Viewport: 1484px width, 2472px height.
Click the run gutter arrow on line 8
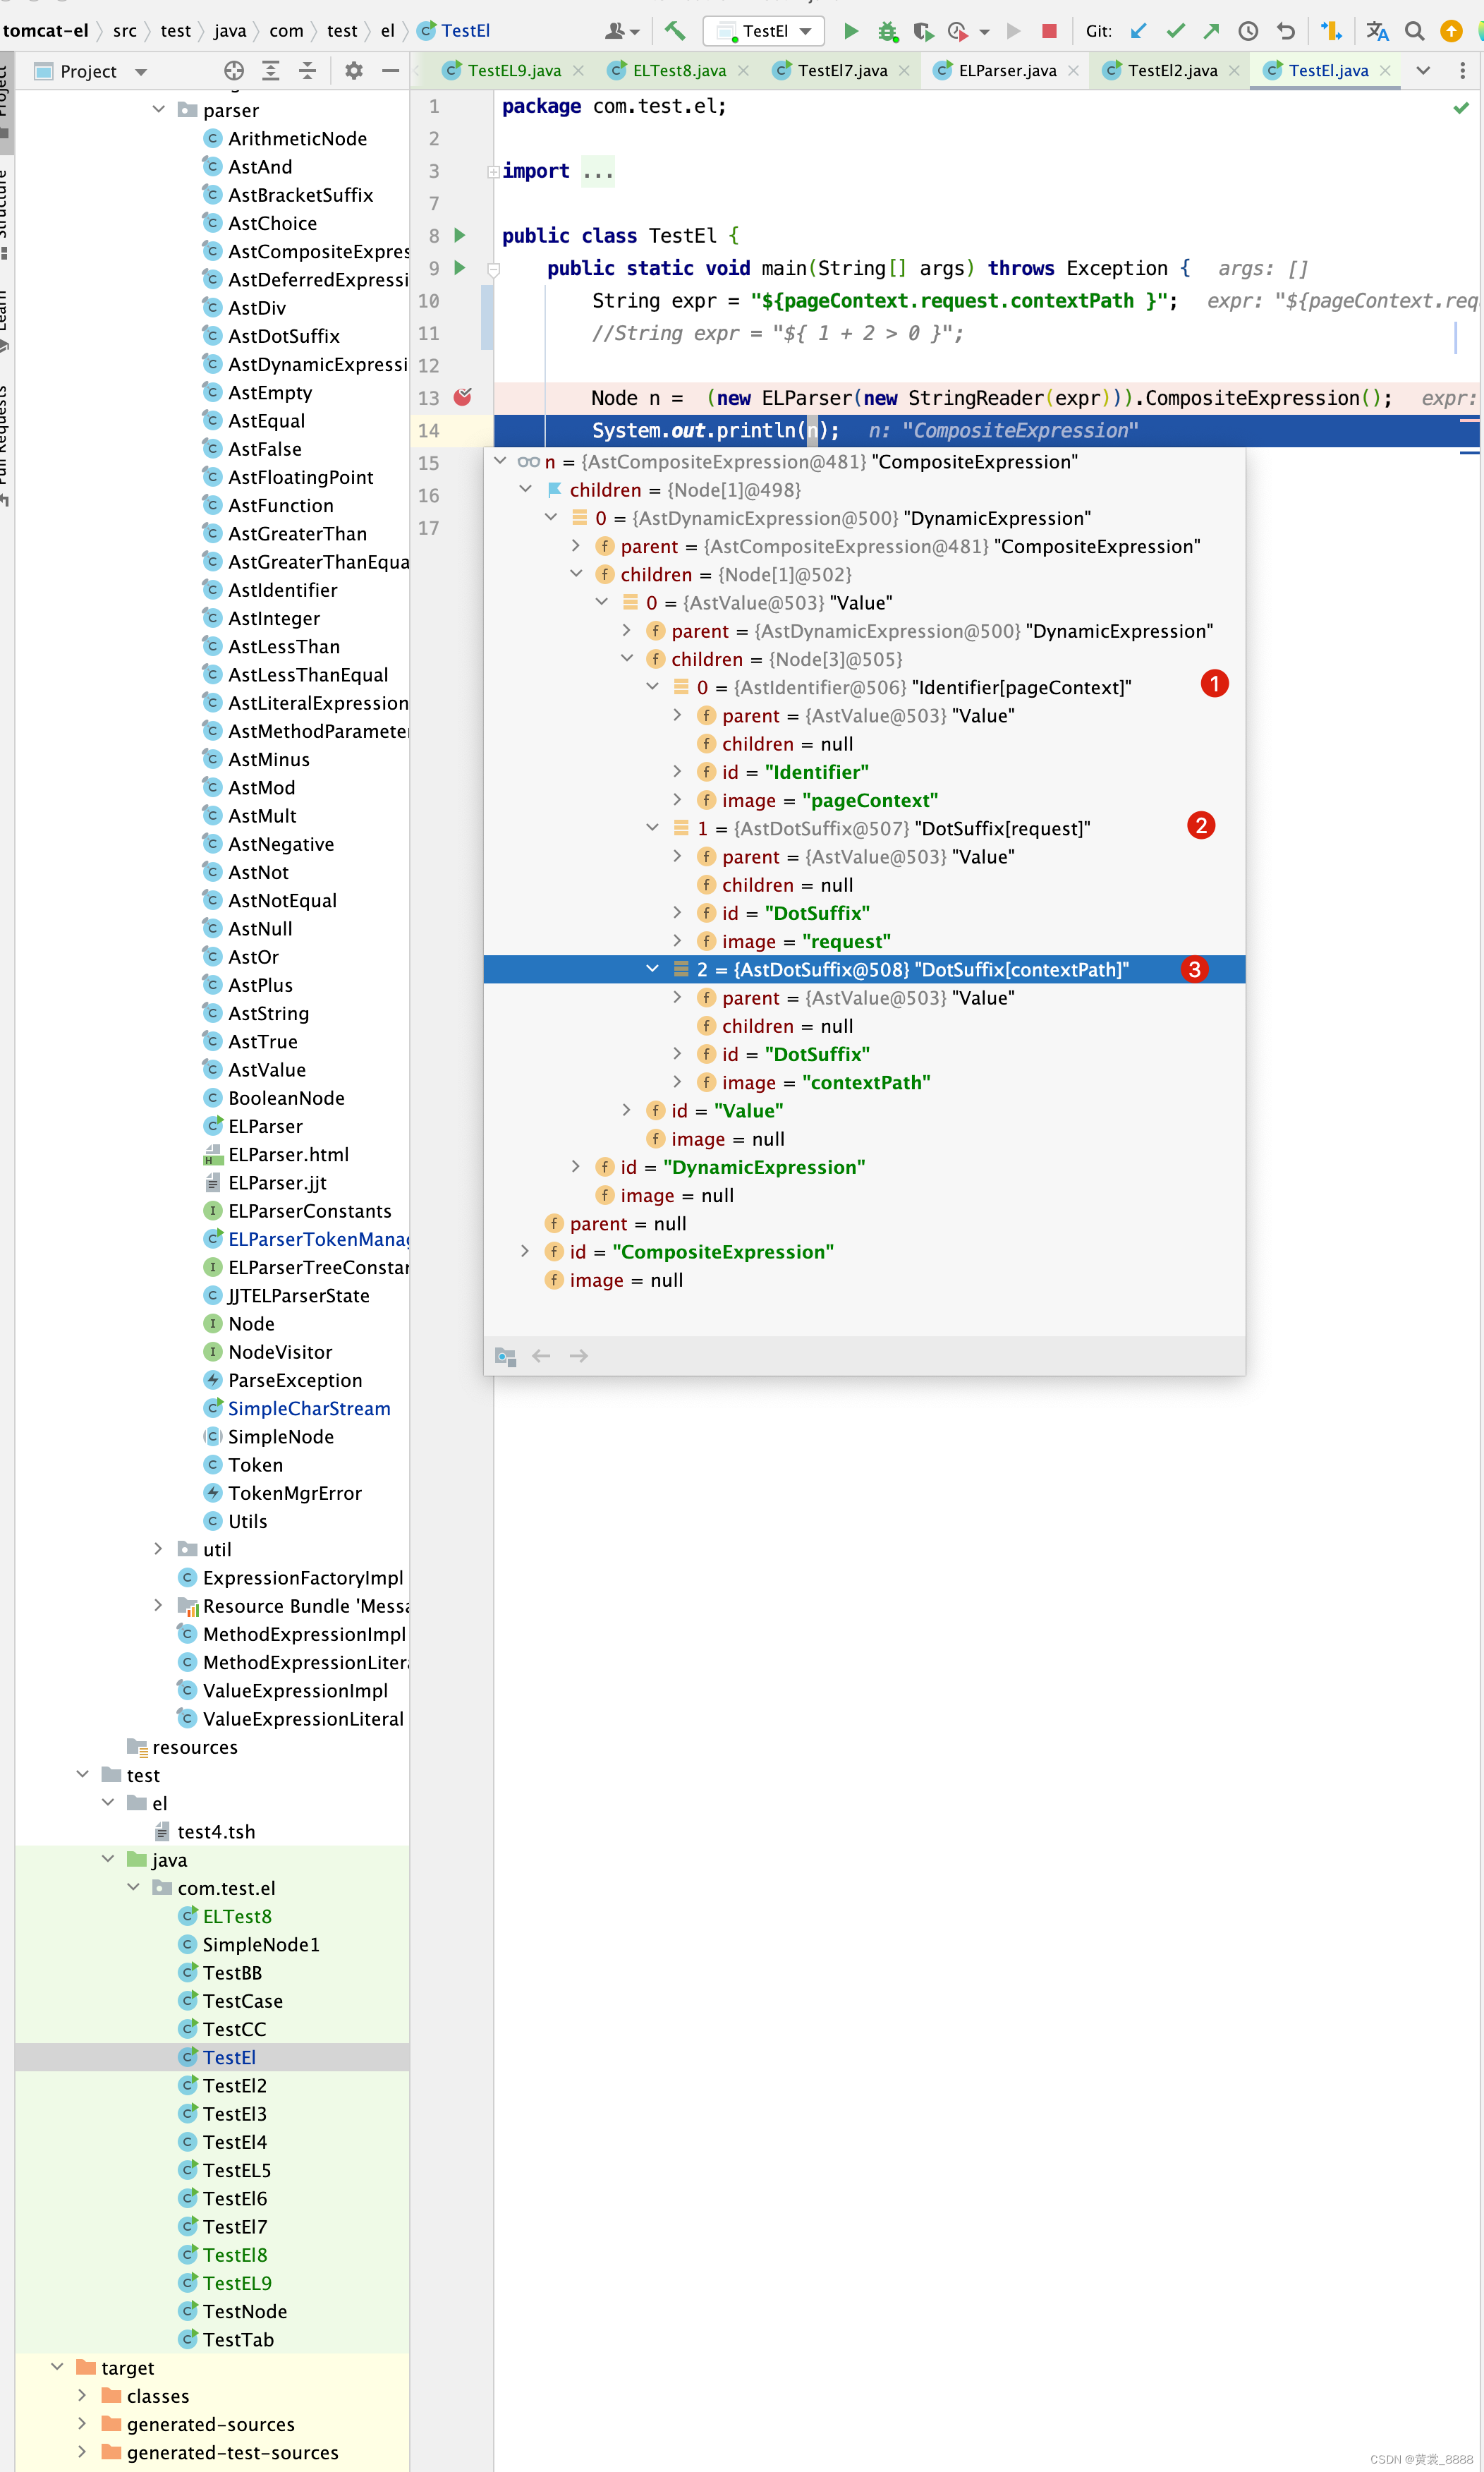(460, 235)
